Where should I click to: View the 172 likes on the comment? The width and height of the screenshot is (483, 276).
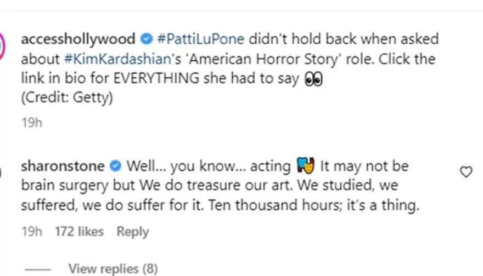click(x=80, y=232)
